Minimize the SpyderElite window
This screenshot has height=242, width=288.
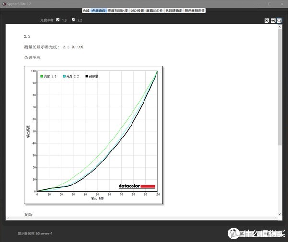click(258, 4)
